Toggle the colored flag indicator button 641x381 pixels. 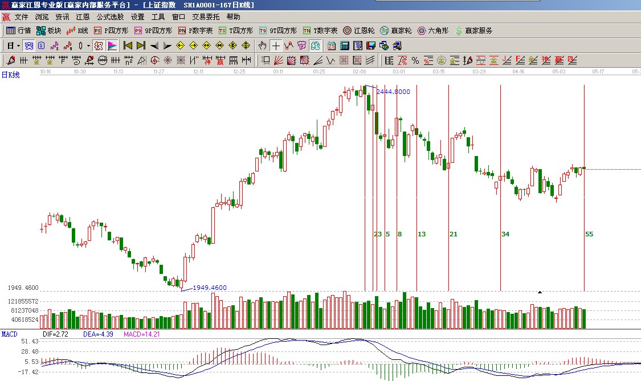(112, 46)
